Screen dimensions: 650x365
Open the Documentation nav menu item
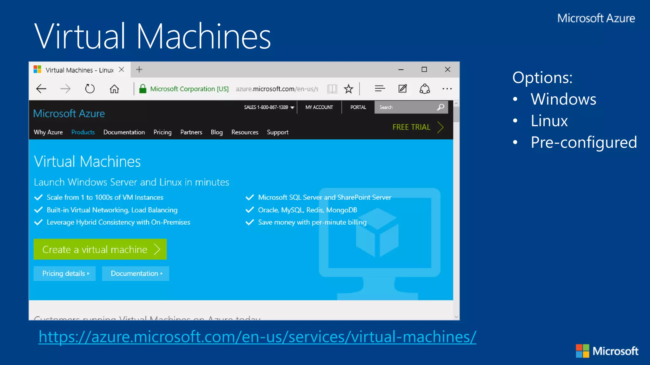124,132
